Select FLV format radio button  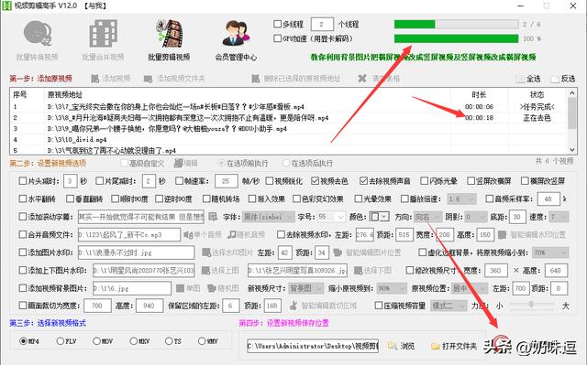point(61,341)
